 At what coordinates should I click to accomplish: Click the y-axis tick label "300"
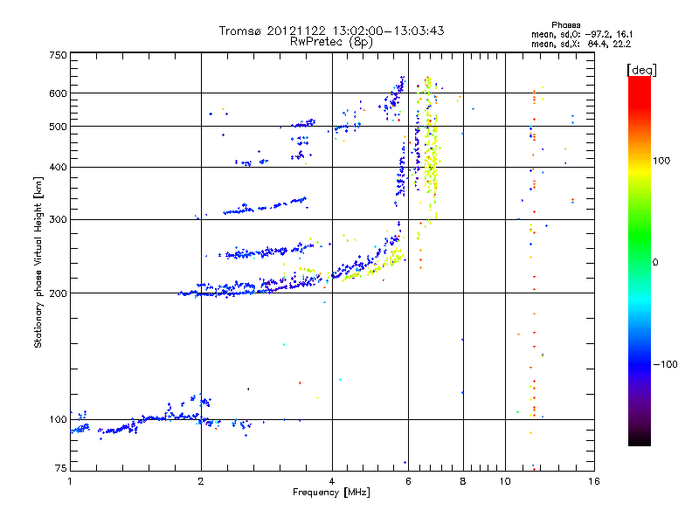pos(58,220)
